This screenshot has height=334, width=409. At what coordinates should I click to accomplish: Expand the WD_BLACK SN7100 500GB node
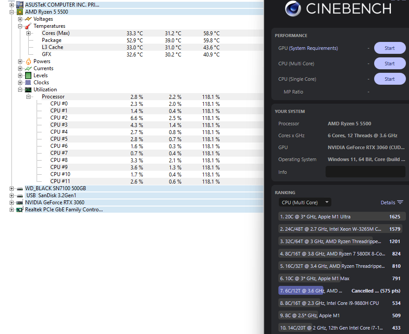(x=11, y=188)
